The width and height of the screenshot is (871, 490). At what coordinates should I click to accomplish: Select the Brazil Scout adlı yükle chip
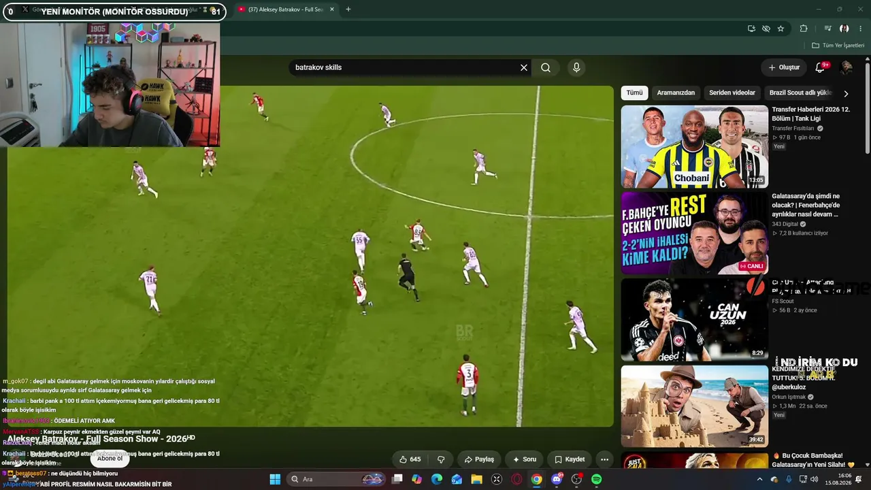pos(800,93)
